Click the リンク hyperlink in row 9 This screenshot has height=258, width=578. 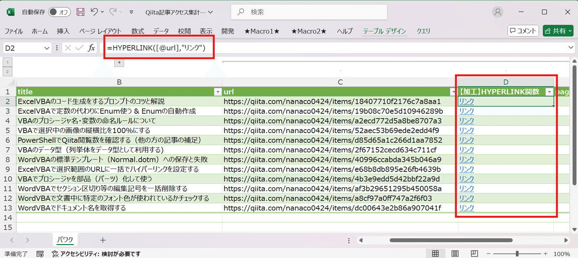point(466,169)
